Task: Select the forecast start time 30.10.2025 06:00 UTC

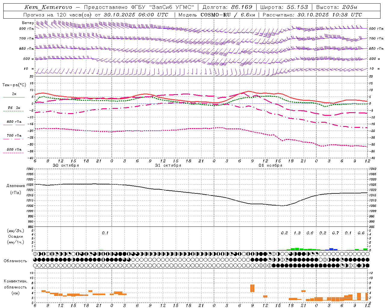Action: [136, 15]
